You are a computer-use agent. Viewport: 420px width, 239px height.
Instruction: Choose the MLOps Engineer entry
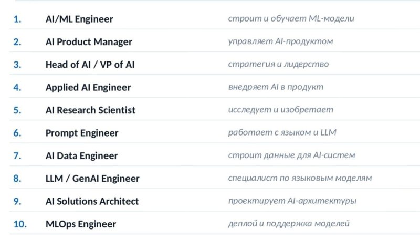click(81, 224)
